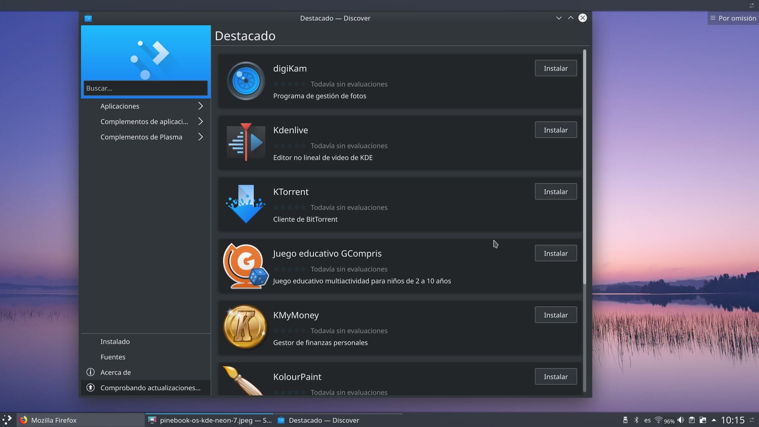Viewport: 759px width, 427px height.
Task: Open the KTorrent app icon
Action: (245, 204)
